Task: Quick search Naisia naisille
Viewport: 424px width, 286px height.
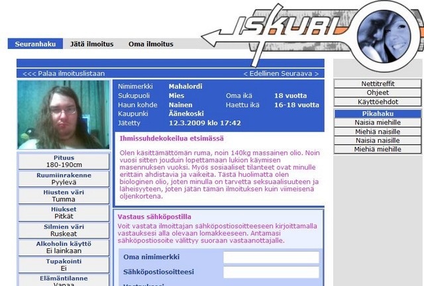Action: point(378,140)
